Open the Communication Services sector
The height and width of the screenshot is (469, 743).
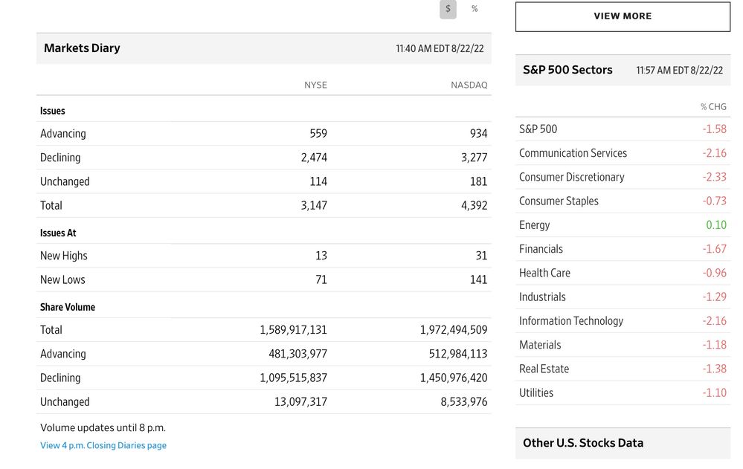[x=573, y=153]
